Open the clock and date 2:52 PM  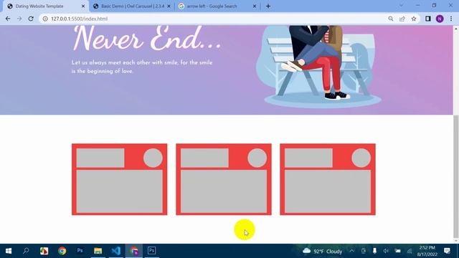427,251
